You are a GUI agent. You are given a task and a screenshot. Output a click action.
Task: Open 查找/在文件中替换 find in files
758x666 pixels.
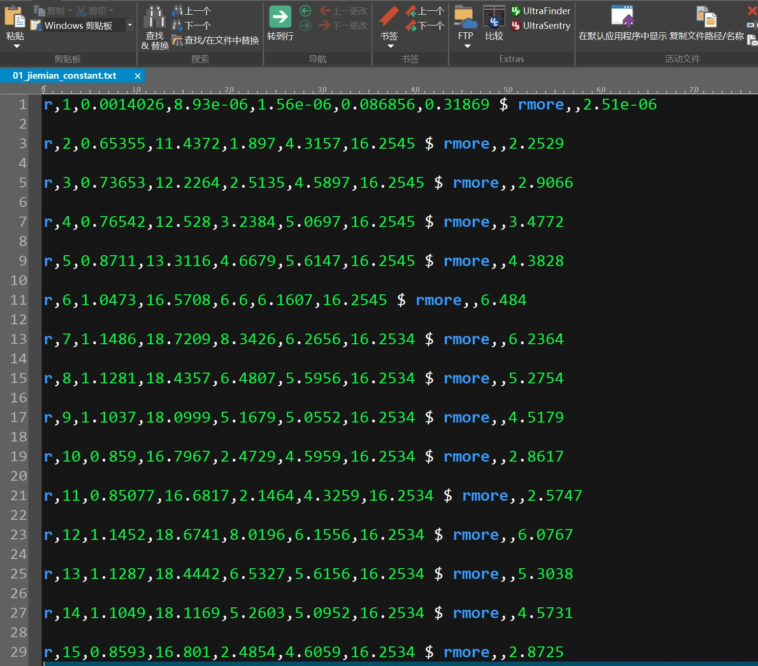[215, 40]
